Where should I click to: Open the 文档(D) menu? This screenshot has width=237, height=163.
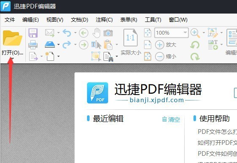pos(79,20)
